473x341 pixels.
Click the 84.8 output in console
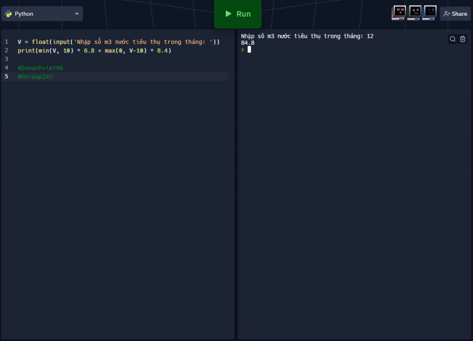click(248, 43)
